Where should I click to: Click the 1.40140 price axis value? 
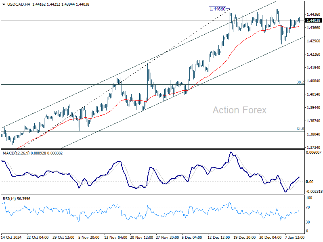(314, 94)
